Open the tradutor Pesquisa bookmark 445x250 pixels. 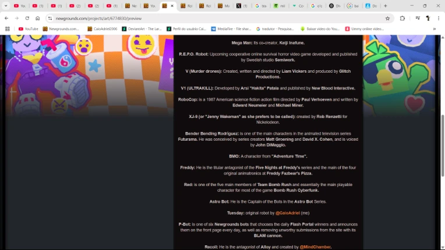275,29
